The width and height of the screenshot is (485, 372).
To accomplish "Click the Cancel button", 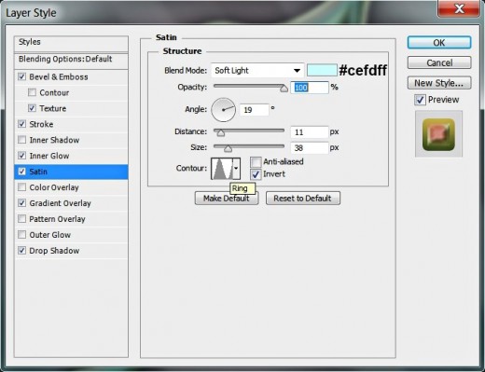I will (439, 62).
